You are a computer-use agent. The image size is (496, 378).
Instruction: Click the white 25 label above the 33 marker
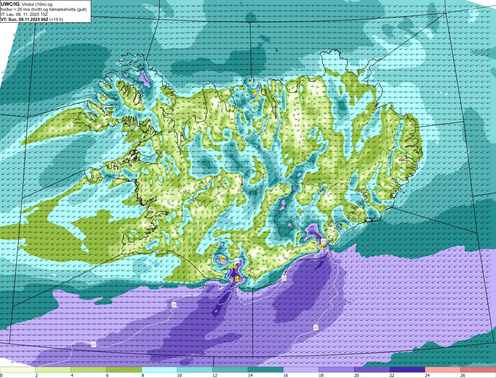pos(237,261)
